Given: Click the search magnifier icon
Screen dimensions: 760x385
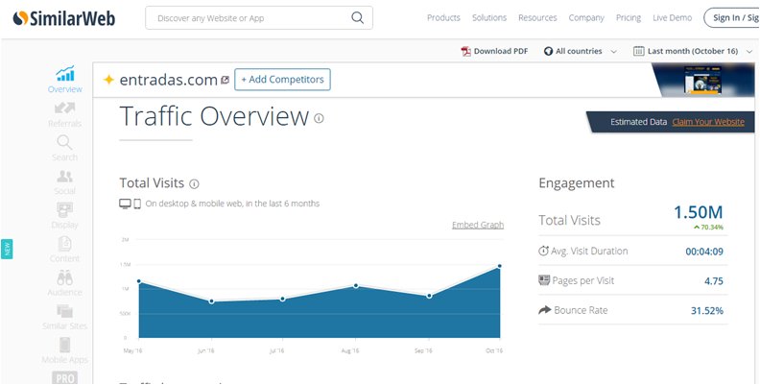Looking at the screenshot, I should point(357,18).
